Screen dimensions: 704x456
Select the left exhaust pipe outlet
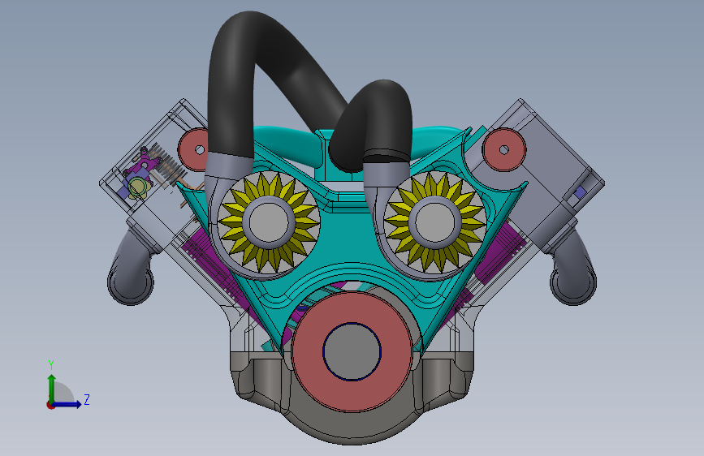pyautogui.click(x=130, y=282)
